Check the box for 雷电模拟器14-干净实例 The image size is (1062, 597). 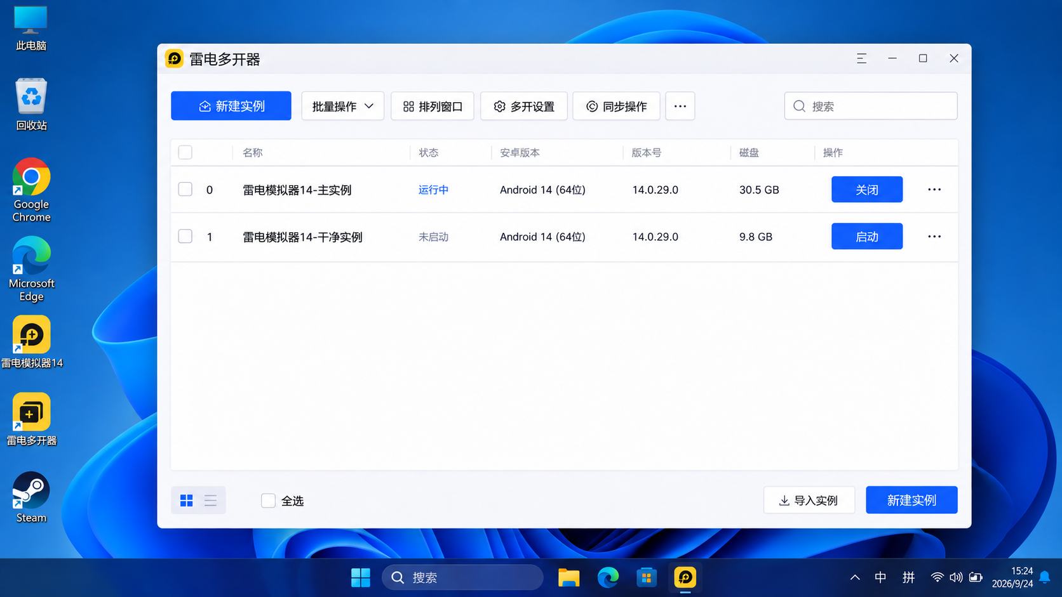click(185, 236)
